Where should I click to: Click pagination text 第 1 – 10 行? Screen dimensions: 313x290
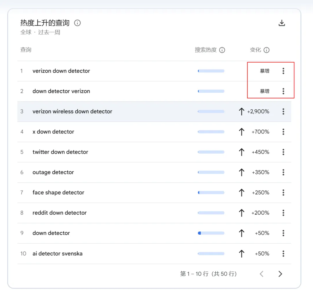pos(194,274)
